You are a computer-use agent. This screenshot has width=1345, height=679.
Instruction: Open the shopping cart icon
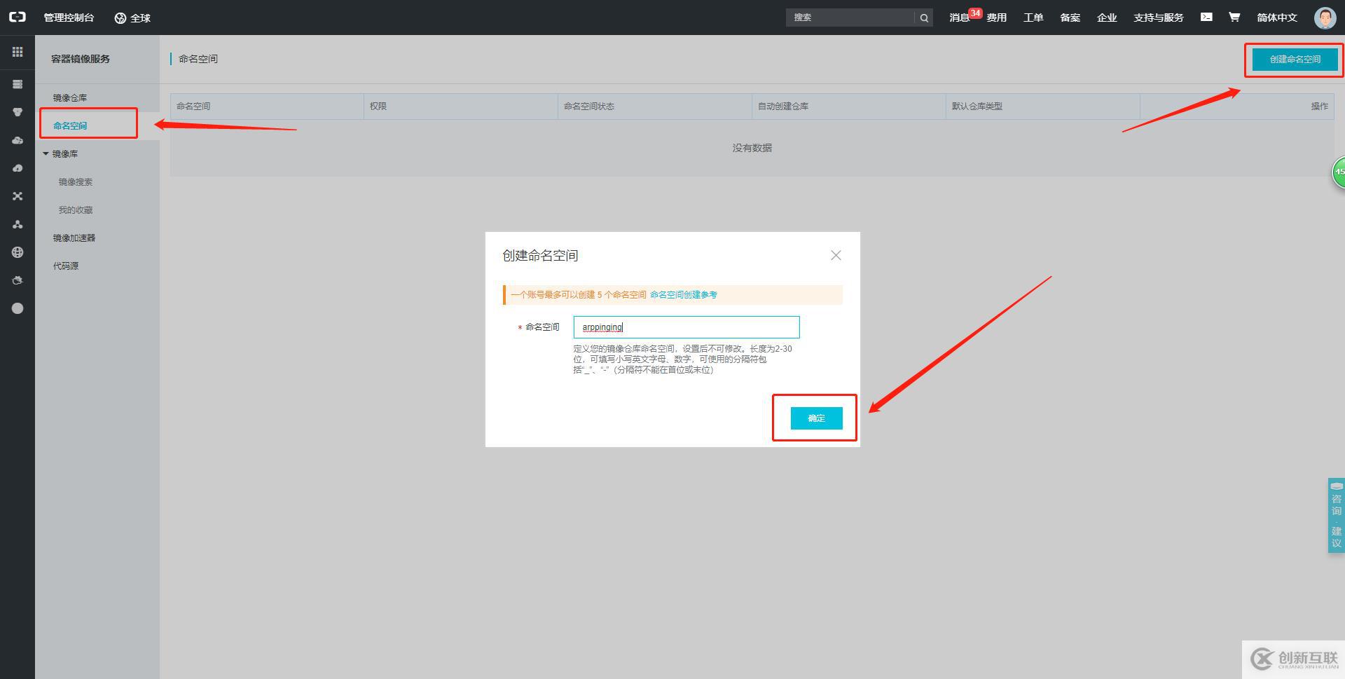[x=1234, y=17]
